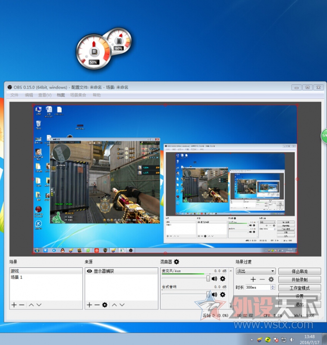The image size is (327, 345).
Task: Open the 淡出 transition dropdown
Action: click(255, 271)
